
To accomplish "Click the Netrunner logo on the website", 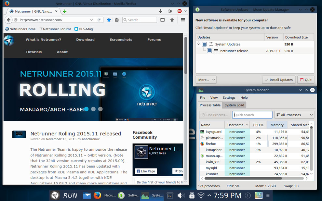I will point(9,40).
